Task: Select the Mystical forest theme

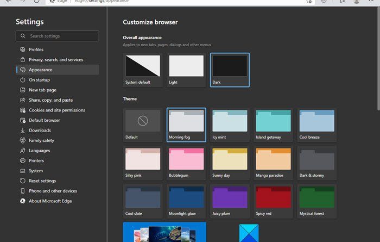Action: click(316, 201)
